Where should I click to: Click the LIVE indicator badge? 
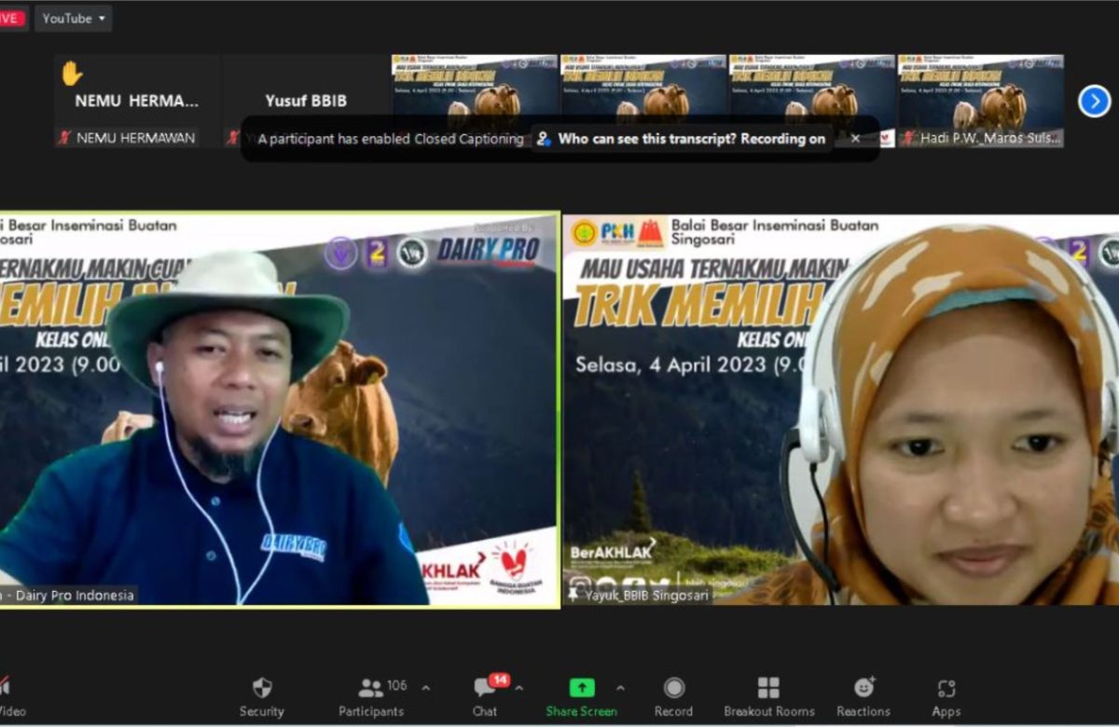pos(11,18)
